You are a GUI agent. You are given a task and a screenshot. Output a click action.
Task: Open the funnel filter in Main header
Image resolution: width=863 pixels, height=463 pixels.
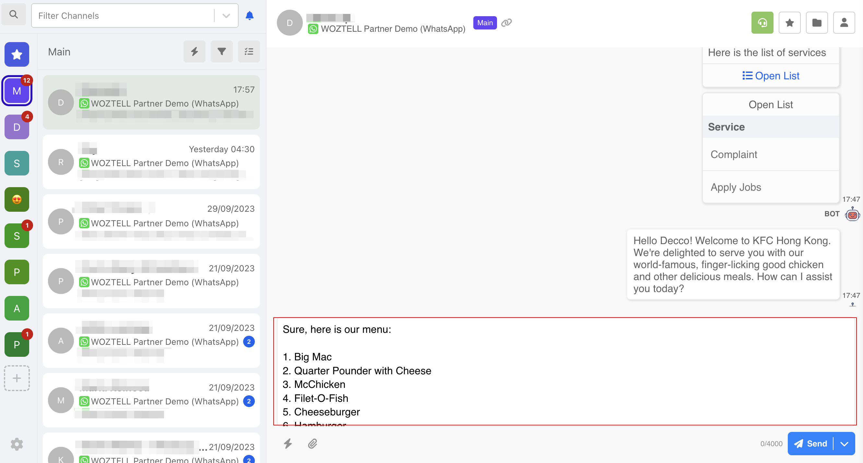(221, 51)
